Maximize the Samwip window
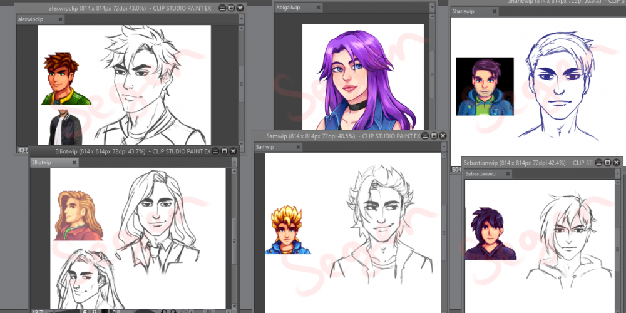626x313 pixels. click(434, 136)
